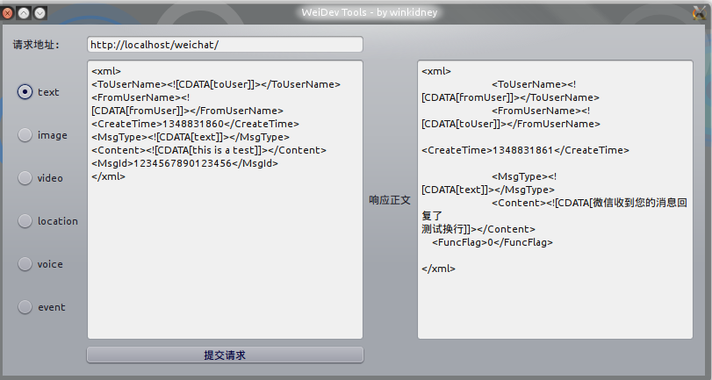Switch message type to location
712x380 pixels.
tap(25, 221)
